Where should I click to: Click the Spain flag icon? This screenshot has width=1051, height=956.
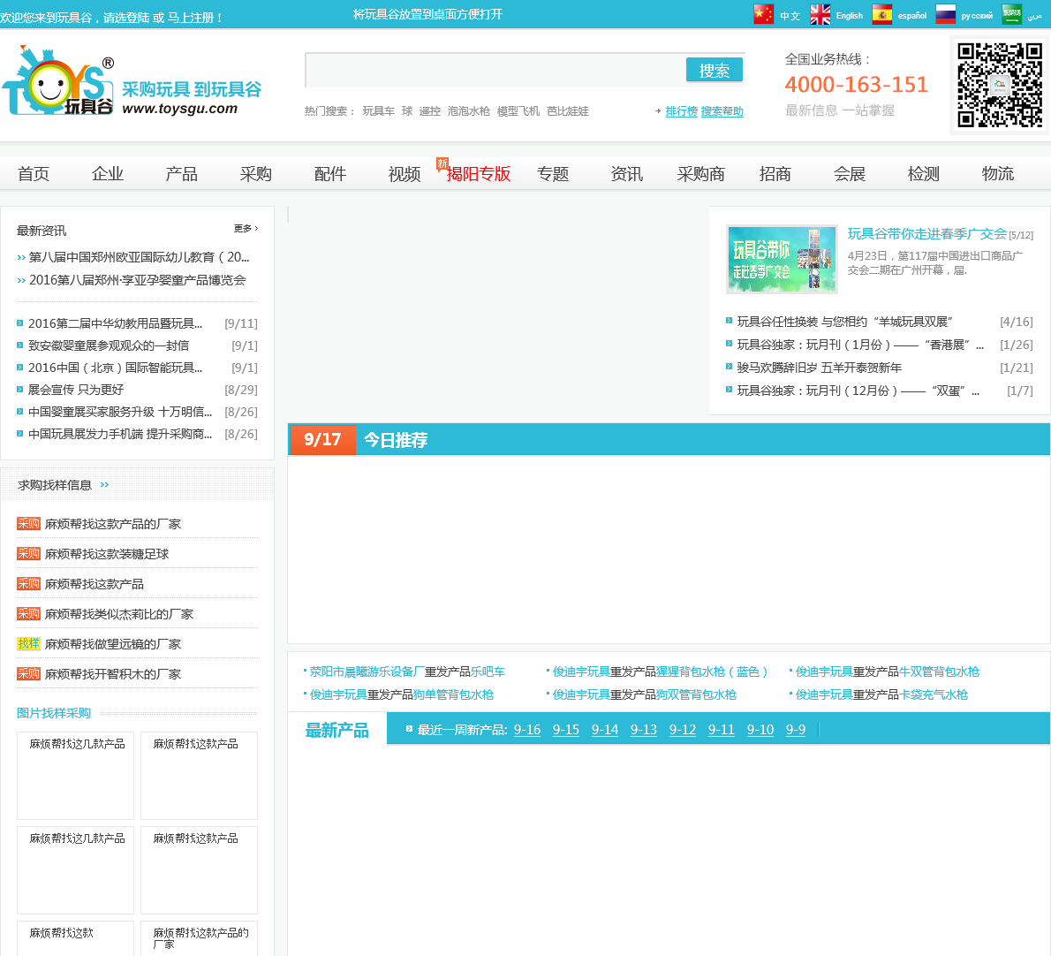coord(881,14)
